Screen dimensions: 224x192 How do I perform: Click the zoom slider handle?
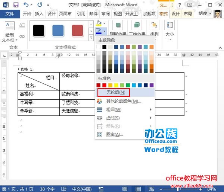pyautogui.click(x=178, y=189)
